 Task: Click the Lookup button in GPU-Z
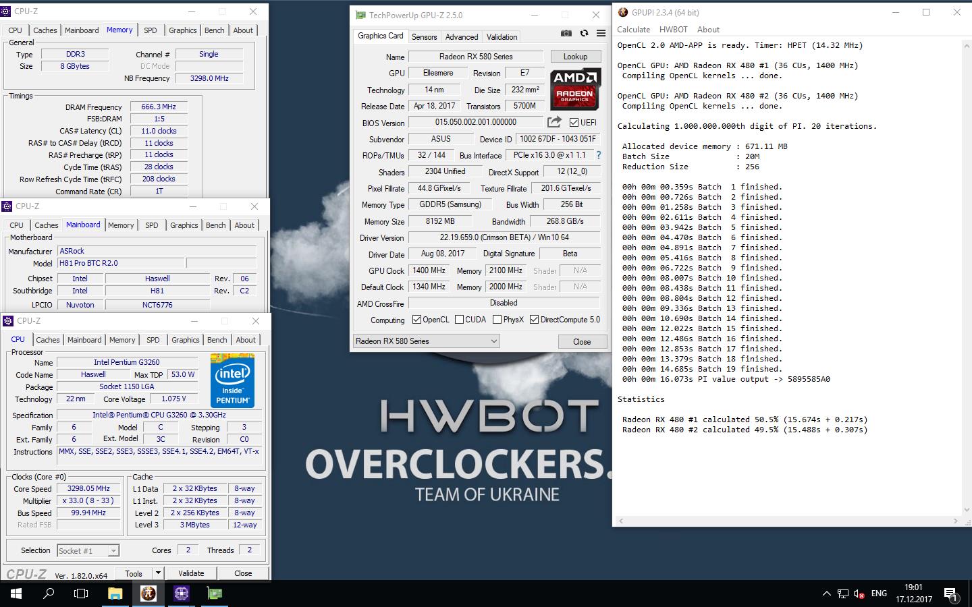point(575,57)
